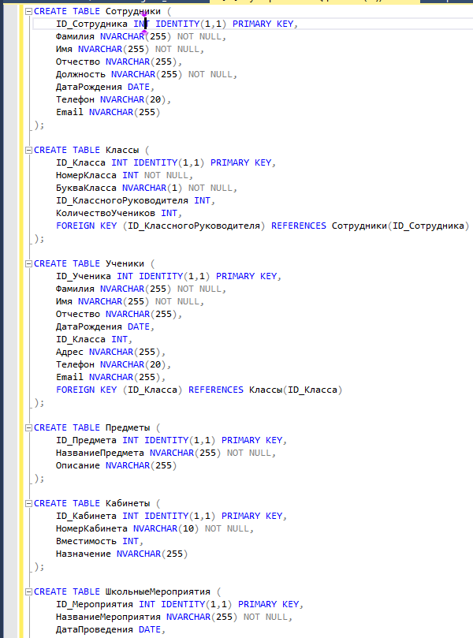
Task: Click REFERENCES keyword before Сотрудники(ID_Сотрудника)
Action: point(299,226)
